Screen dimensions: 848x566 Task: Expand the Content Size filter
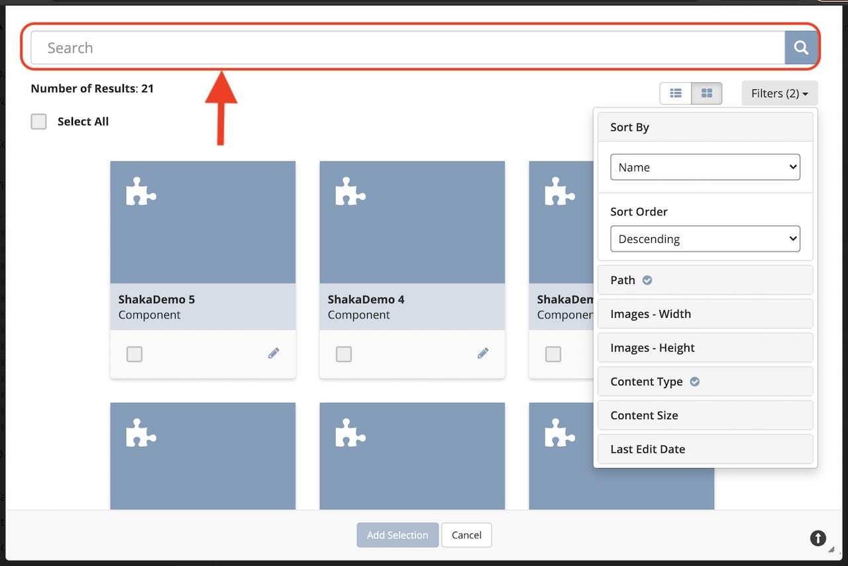click(705, 415)
